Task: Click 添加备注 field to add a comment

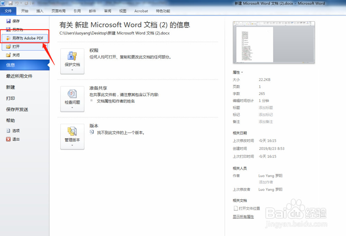Action: 266,122
